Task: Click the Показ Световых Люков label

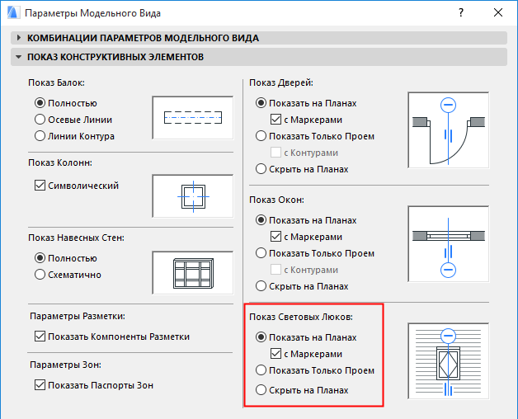Action: click(x=301, y=317)
